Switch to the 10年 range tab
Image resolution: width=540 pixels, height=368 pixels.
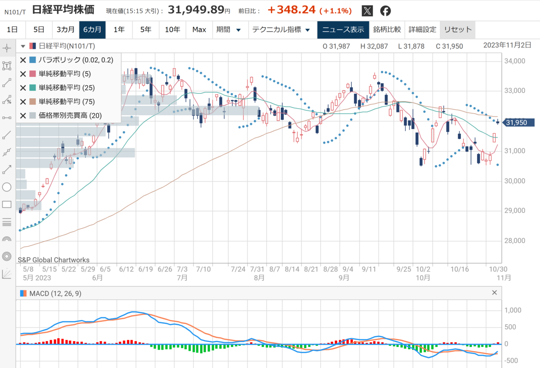[x=172, y=30]
